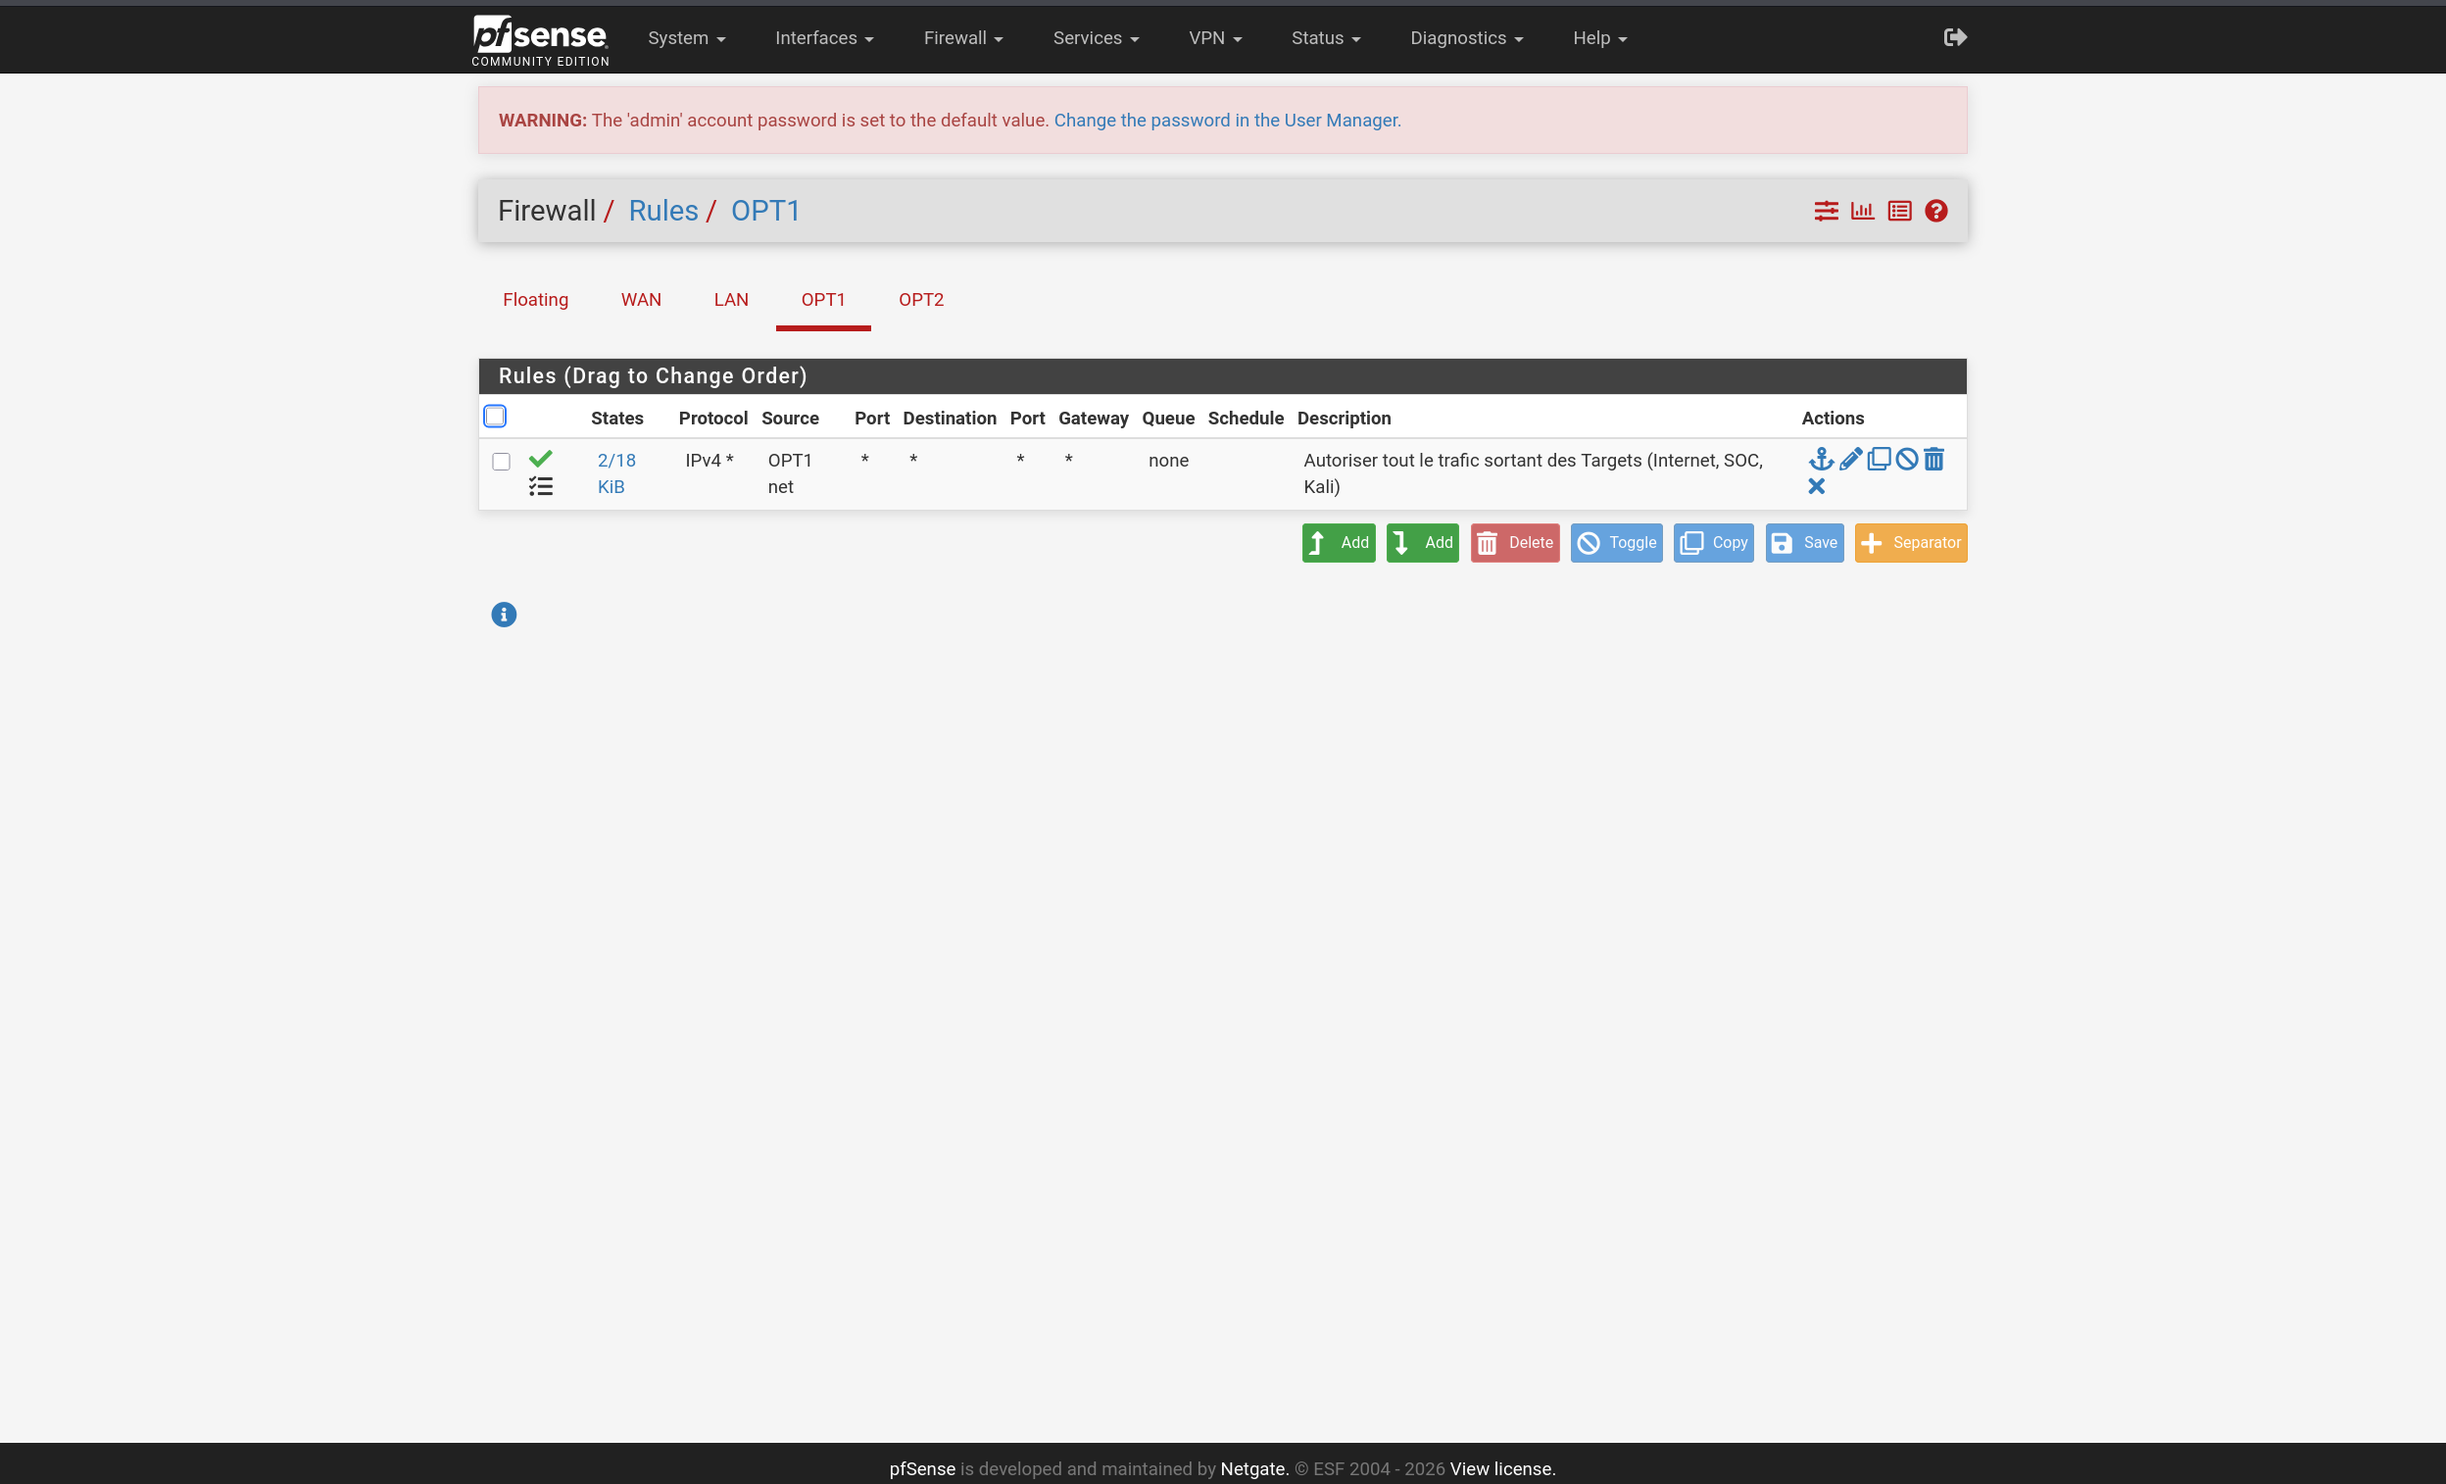Expand the VPN menu
Viewport: 2446px width, 1484px height.
click(x=1215, y=37)
